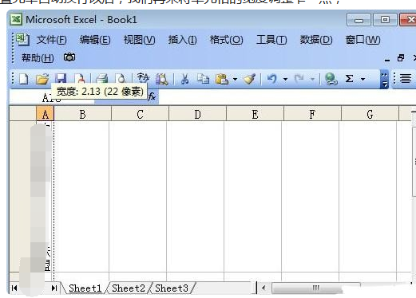Viewport: 416px width, 298px height.
Task: Open the Research binoculars icon
Action: tap(162, 79)
